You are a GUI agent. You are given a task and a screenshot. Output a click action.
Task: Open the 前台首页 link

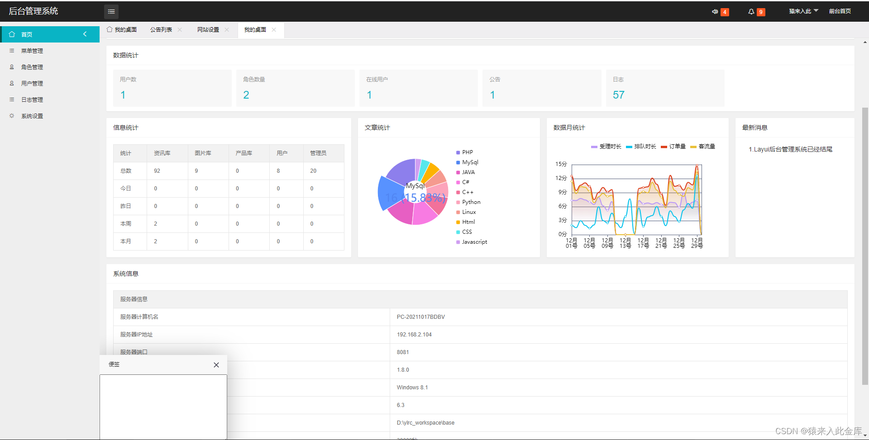coord(840,10)
